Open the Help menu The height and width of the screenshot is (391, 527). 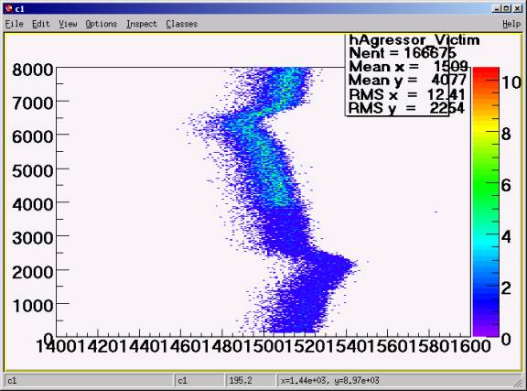pos(511,24)
